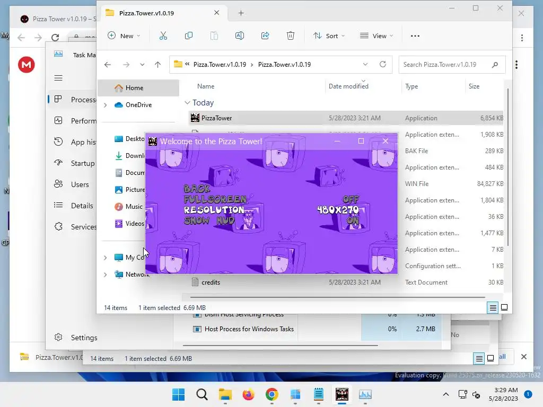Open Task Manager Settings
The image size is (543, 407).
coord(75,338)
